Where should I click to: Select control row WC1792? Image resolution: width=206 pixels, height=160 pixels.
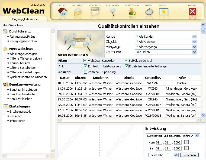point(129,83)
